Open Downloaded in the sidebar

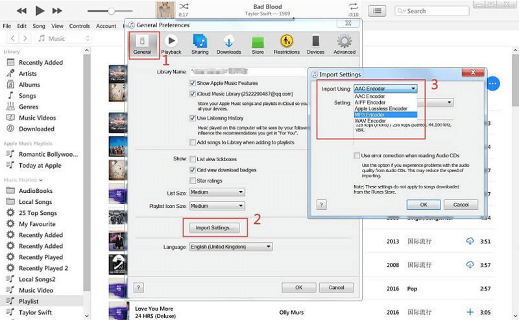coord(36,129)
